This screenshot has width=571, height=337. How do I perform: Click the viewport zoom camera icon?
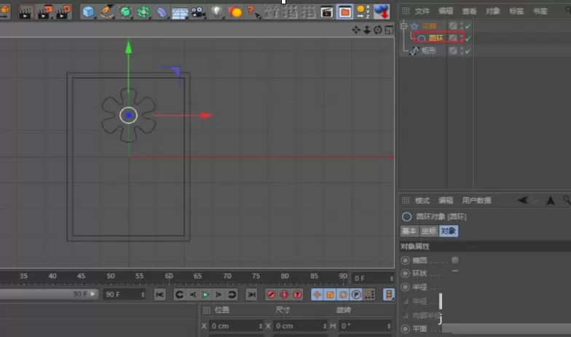click(x=367, y=30)
